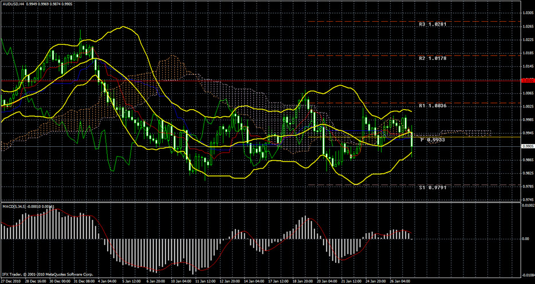Viewport: 535px width, 284px height.
Task: Click the 0.9985 price scale value
Action: pyautogui.click(x=528, y=119)
